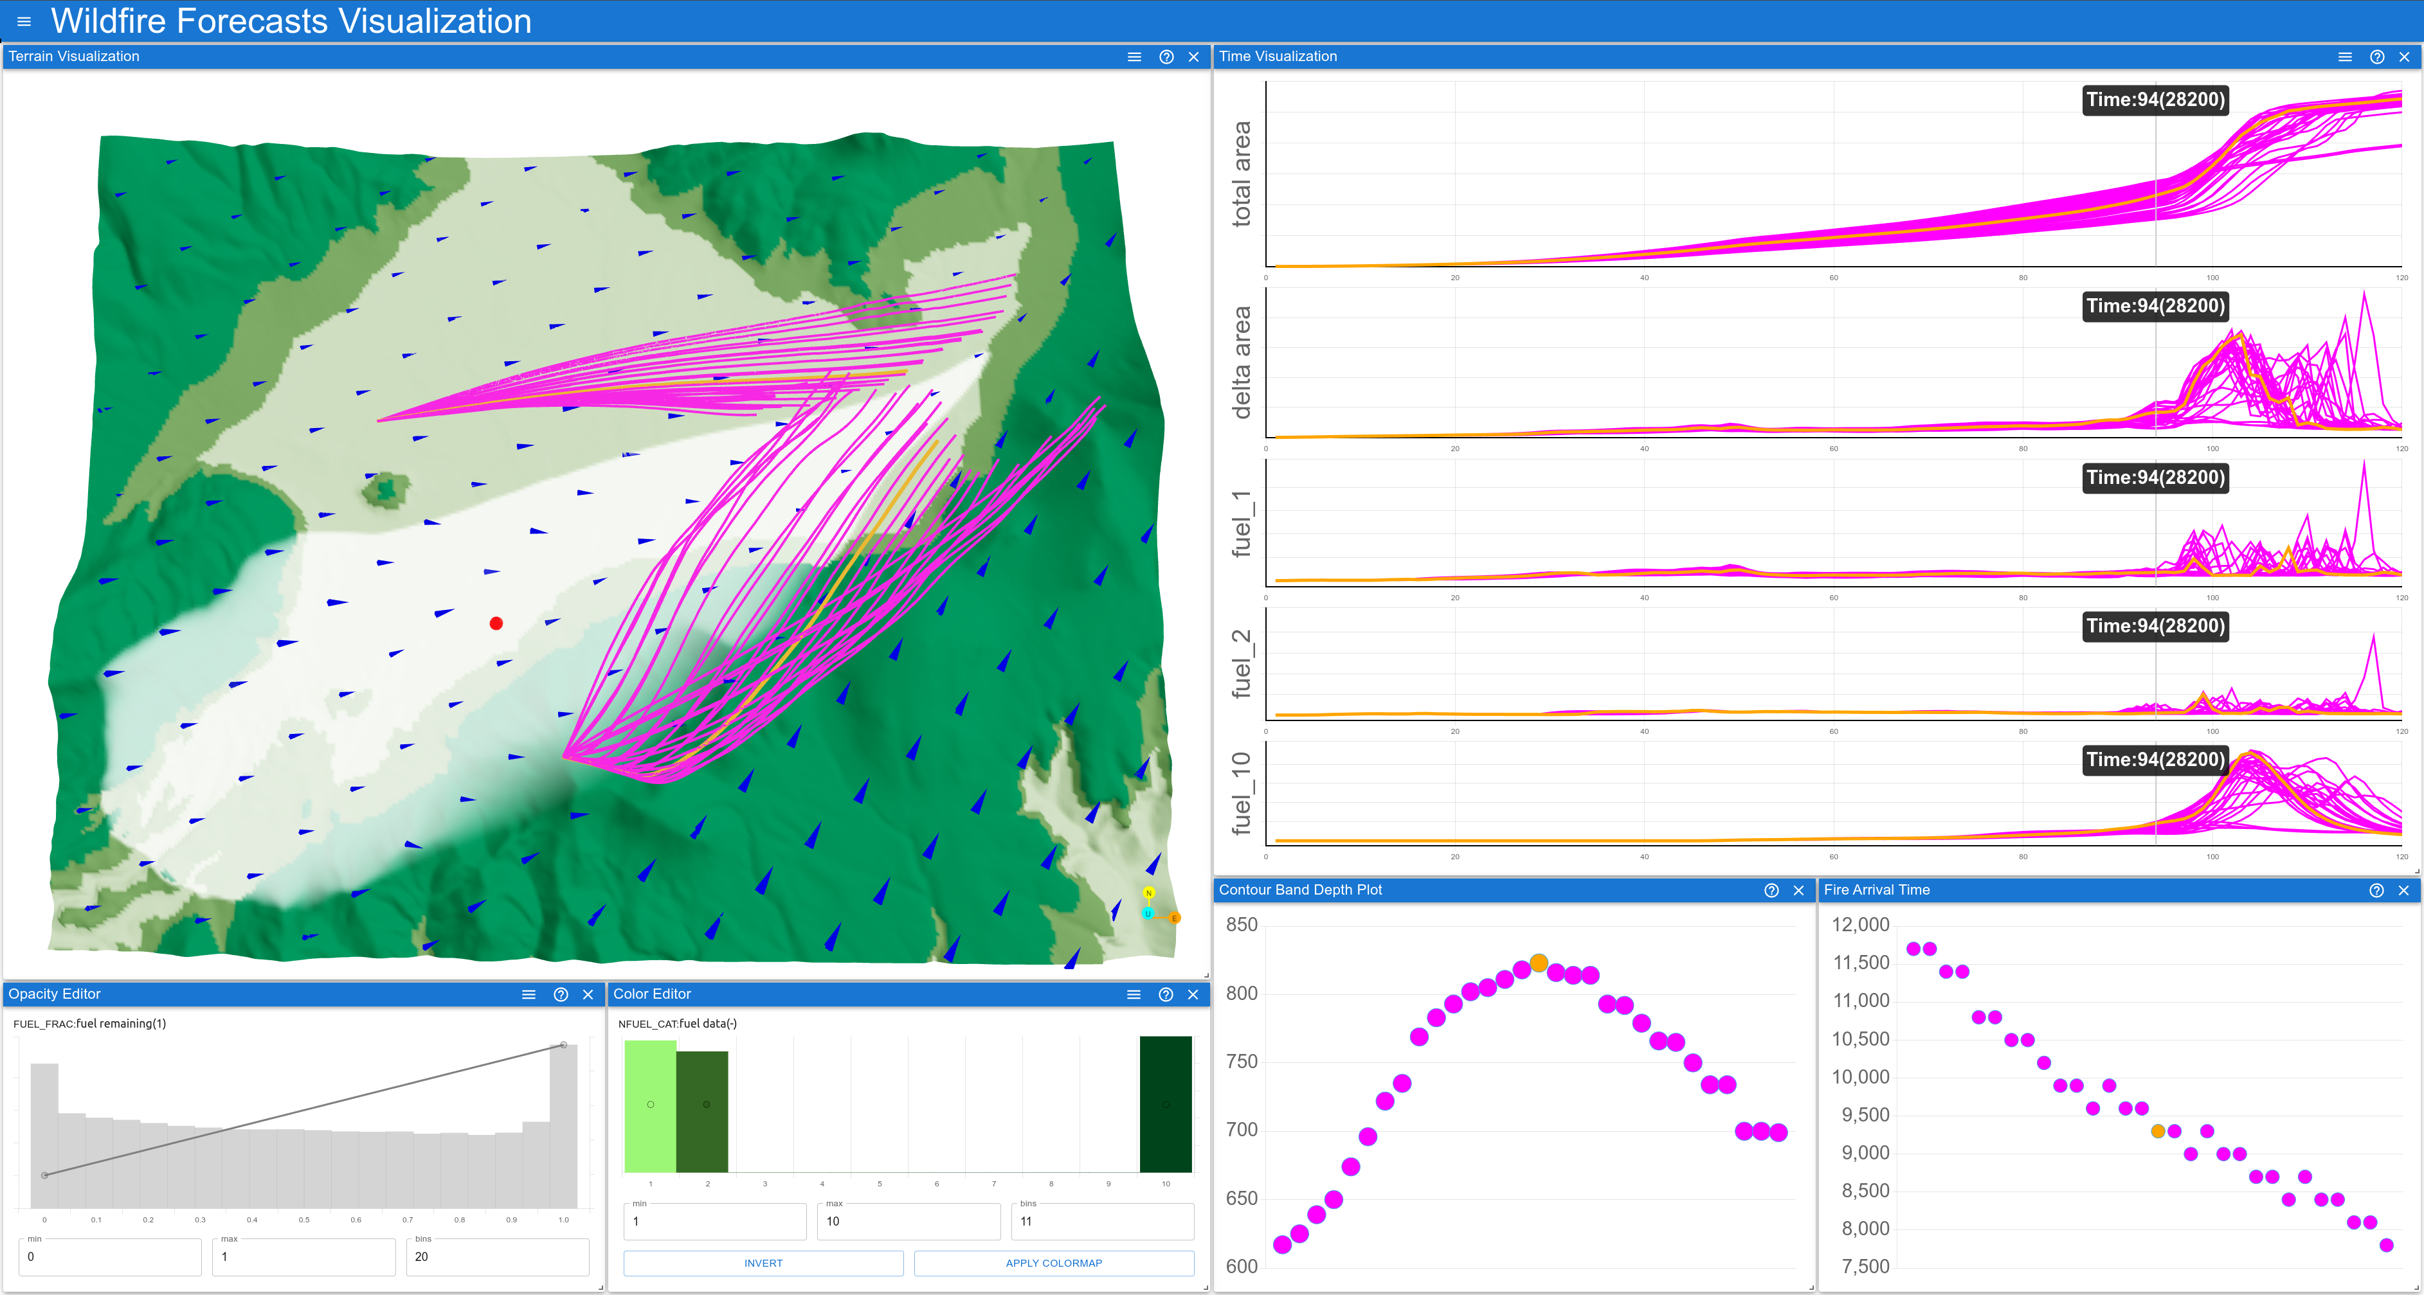2424x1295 pixels.
Task: Open Terrain Visualization panel menu icon
Action: click(x=1134, y=57)
